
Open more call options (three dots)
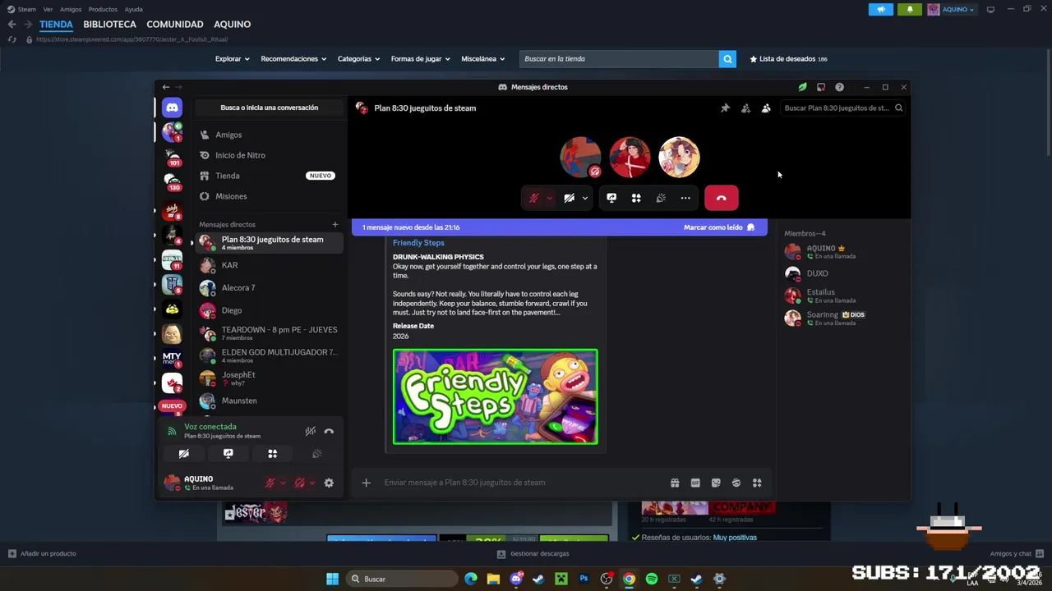coord(685,198)
